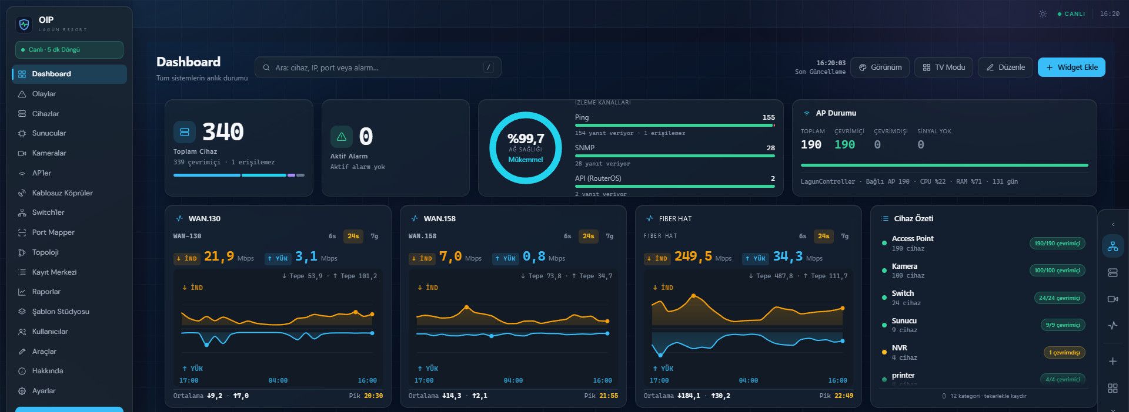Open the Görünüm view options
The image size is (1129, 412).
pos(880,67)
